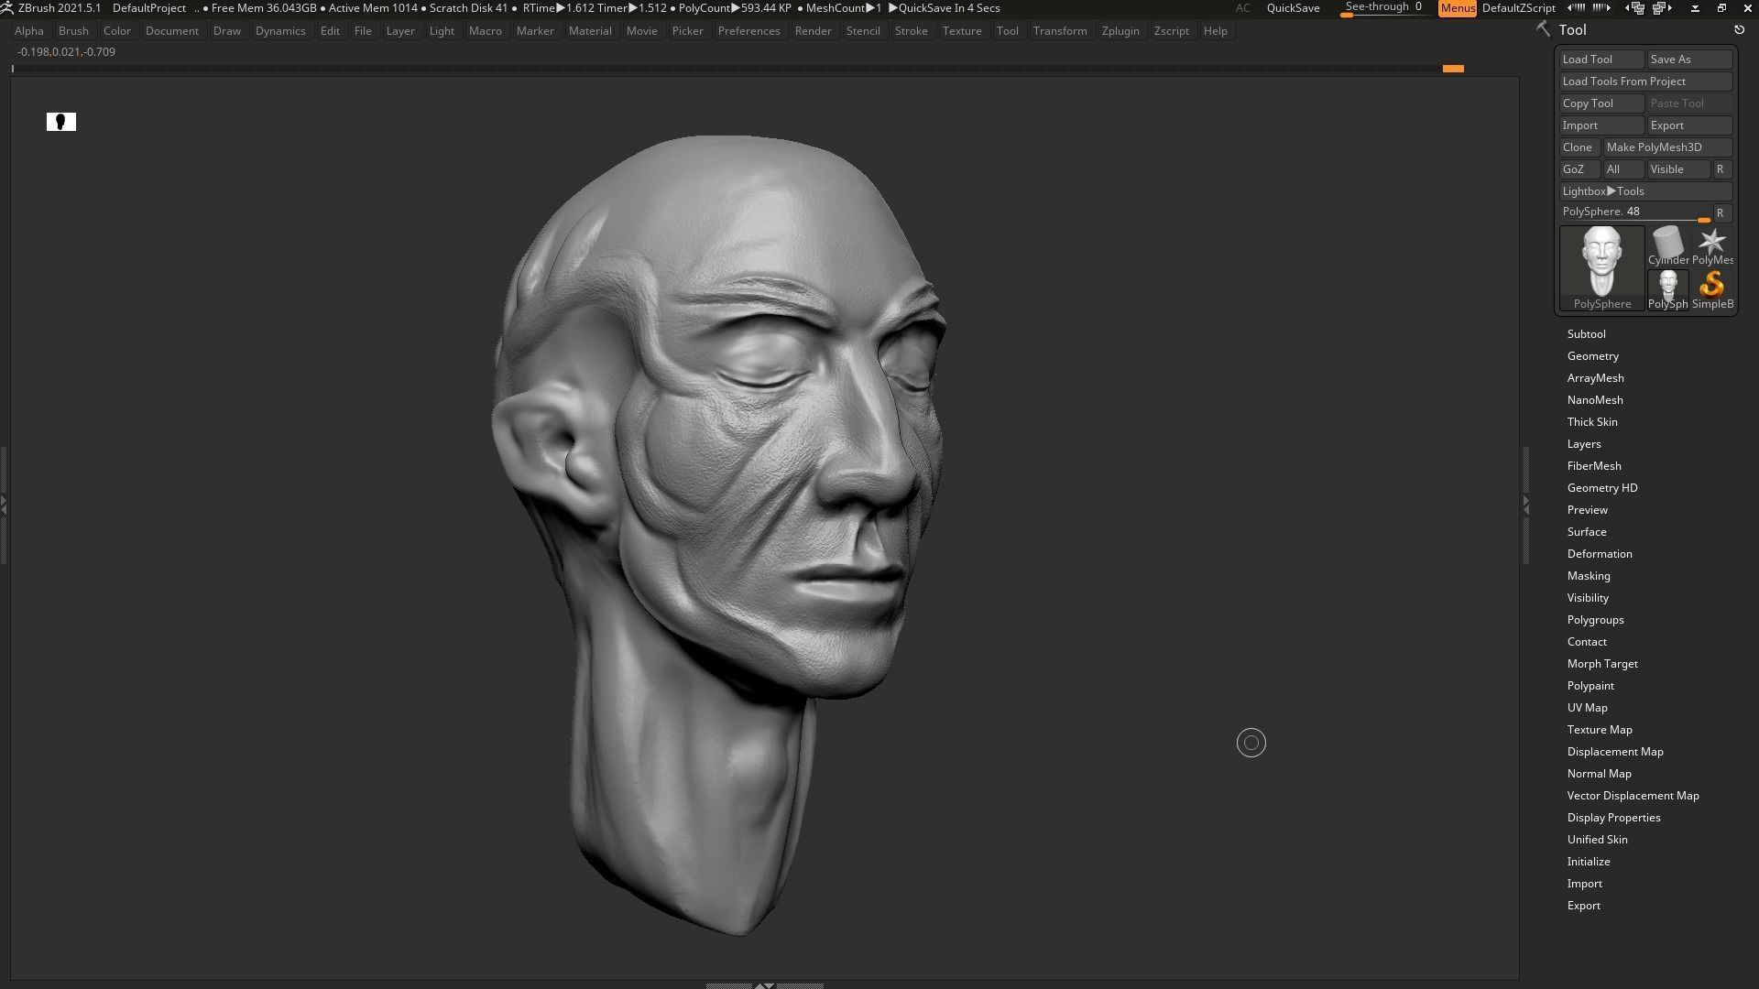Image resolution: width=1759 pixels, height=989 pixels.
Task: Expand the NanoMesh section
Action: click(x=1594, y=400)
